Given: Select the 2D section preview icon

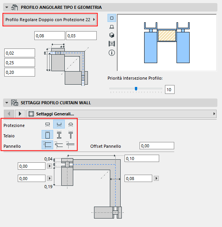Looking at the screenshot, I should point(112,18).
